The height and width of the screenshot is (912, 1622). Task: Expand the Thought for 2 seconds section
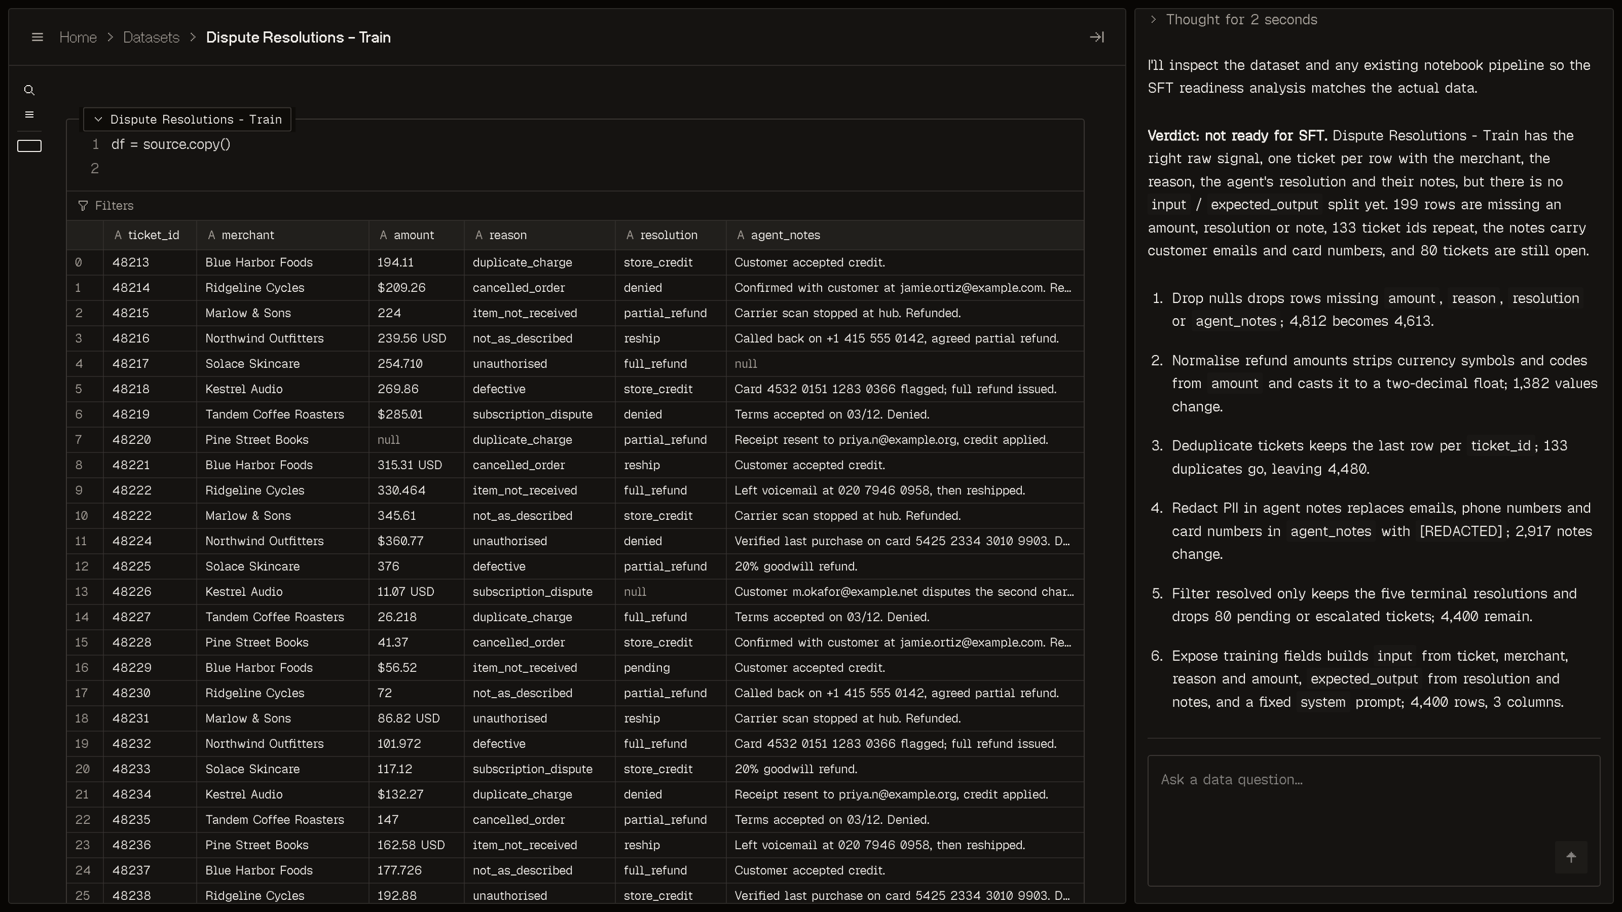tap(1153, 20)
